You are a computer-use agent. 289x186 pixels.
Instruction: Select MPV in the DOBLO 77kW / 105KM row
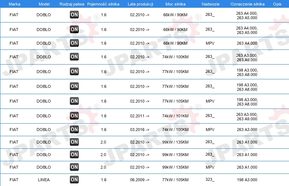pyautogui.click(x=210, y=101)
